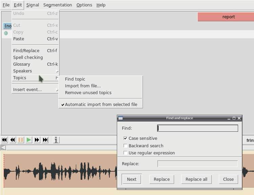Image resolution: width=254 pixels, height=195 pixels.
Task: Click the red report section button
Action: pyautogui.click(x=226, y=17)
